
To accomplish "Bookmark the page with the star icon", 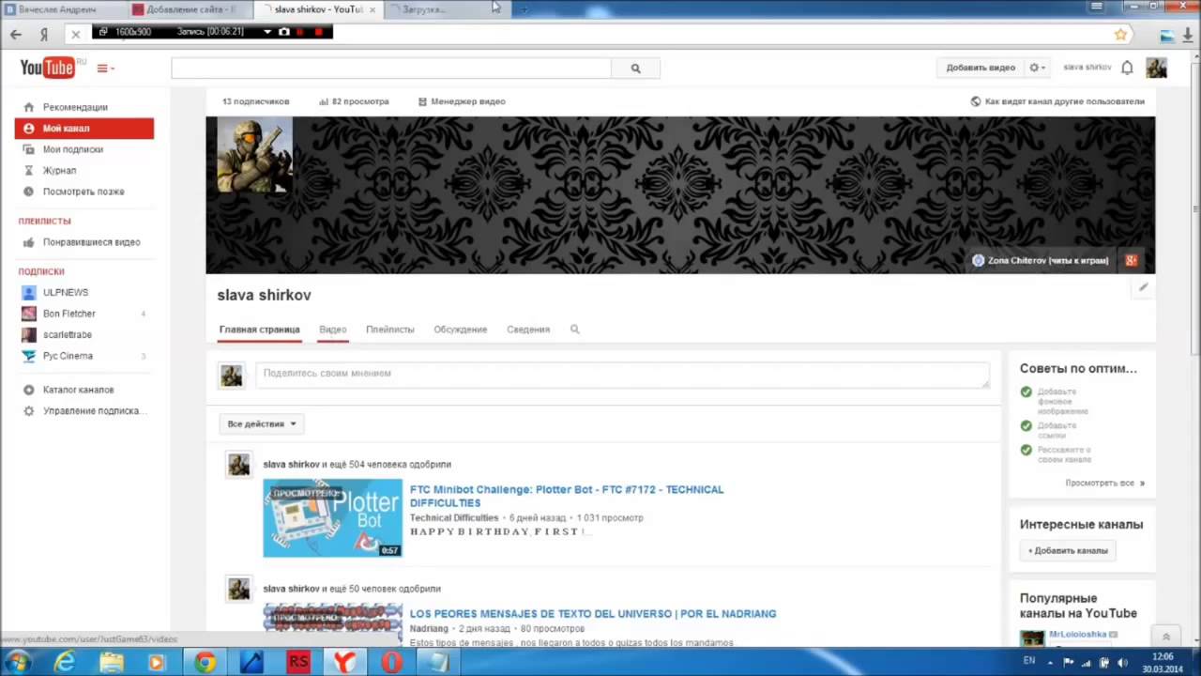I will [x=1120, y=35].
